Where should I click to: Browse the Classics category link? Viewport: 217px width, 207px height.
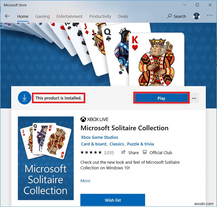117,144
